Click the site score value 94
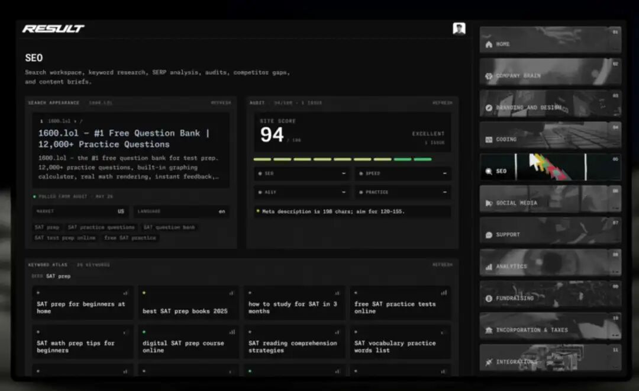The width and height of the screenshot is (639, 391). 272,135
